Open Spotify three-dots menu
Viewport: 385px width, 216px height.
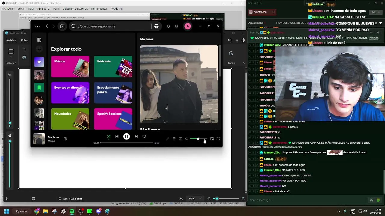tap(37, 26)
